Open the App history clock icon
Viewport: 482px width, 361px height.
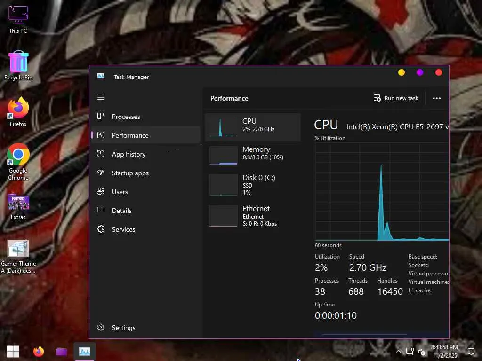coord(101,154)
